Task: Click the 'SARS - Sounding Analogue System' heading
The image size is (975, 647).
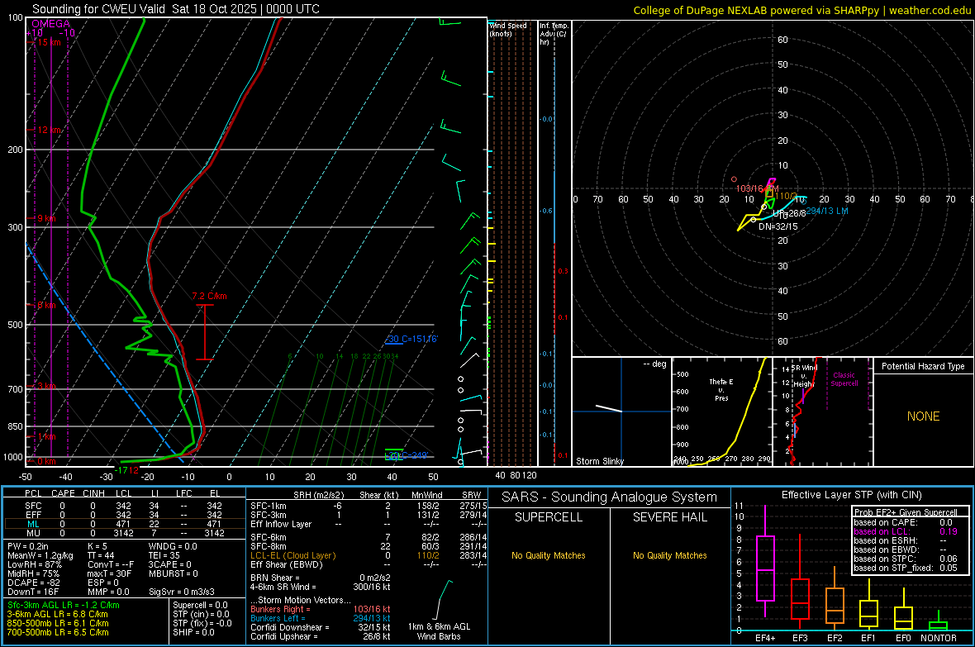Action: click(x=610, y=497)
